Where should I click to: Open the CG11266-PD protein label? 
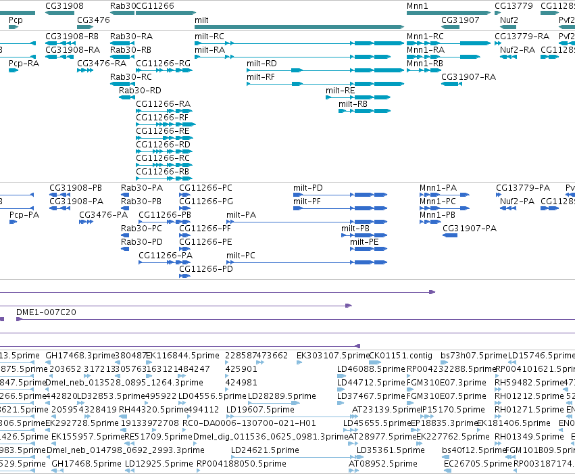click(x=206, y=269)
